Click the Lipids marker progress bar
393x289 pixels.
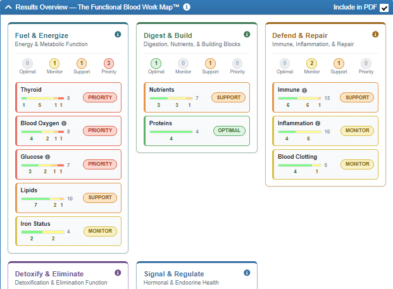tap(42, 199)
